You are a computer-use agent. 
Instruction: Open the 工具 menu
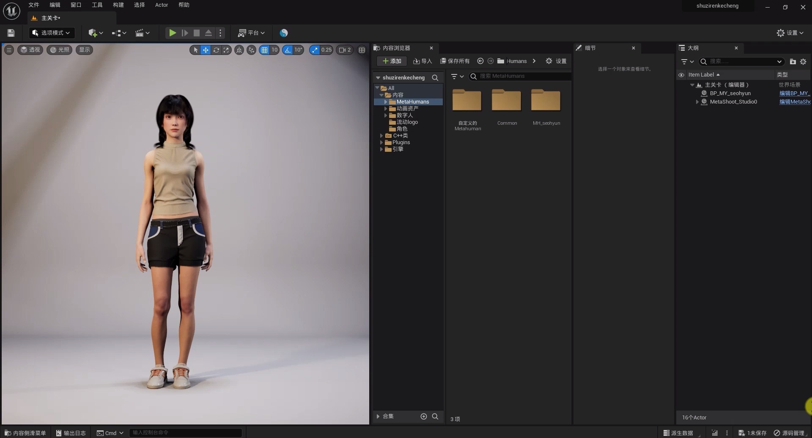point(97,5)
